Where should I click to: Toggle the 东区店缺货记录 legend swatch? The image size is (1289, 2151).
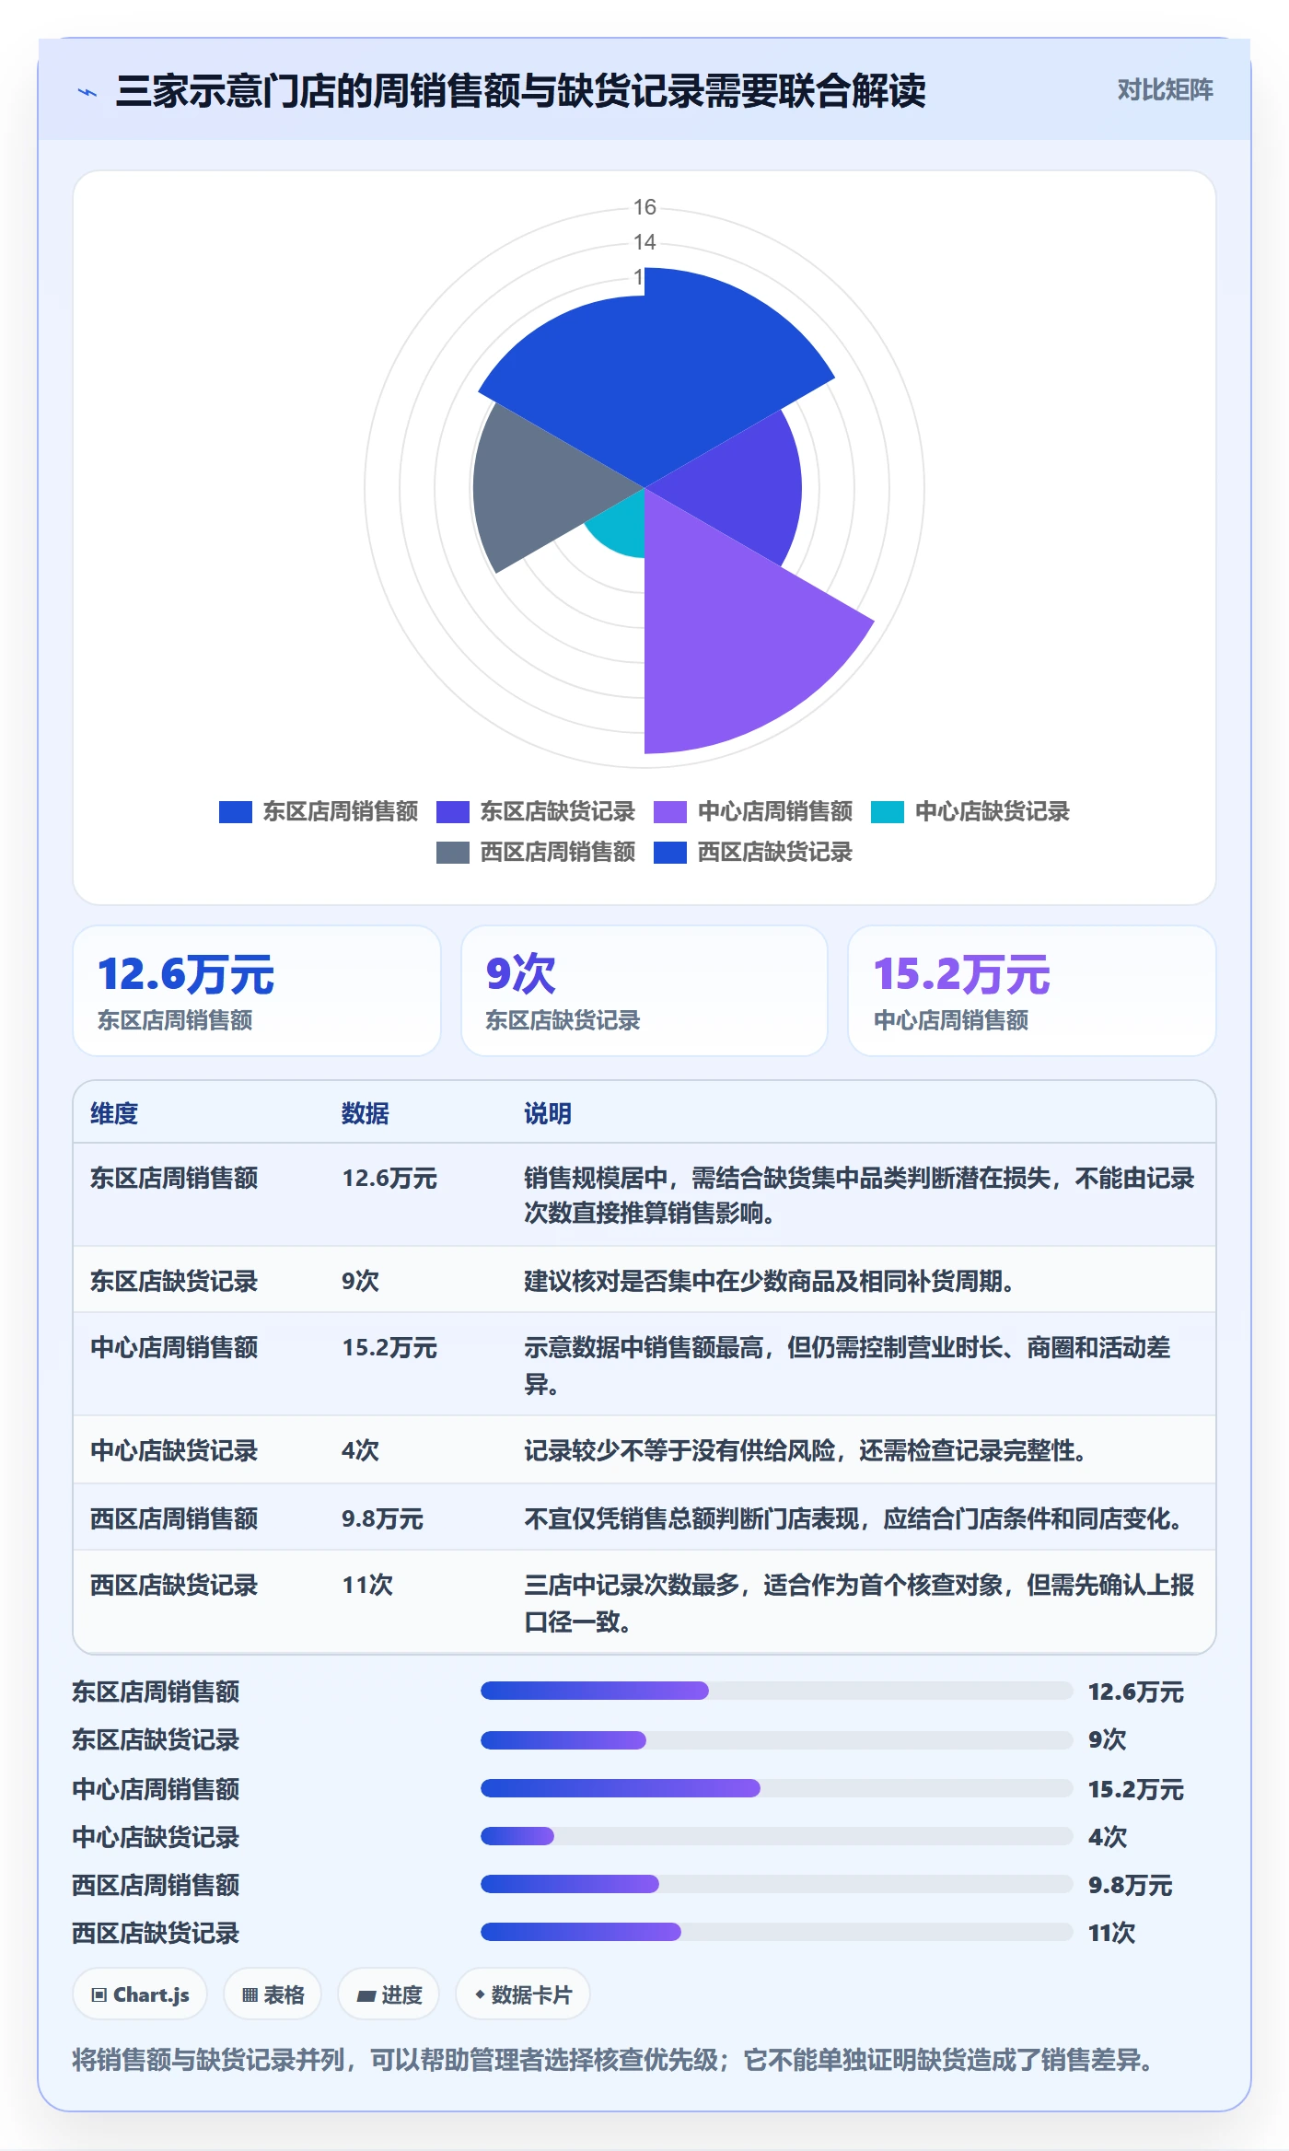coord(453,812)
